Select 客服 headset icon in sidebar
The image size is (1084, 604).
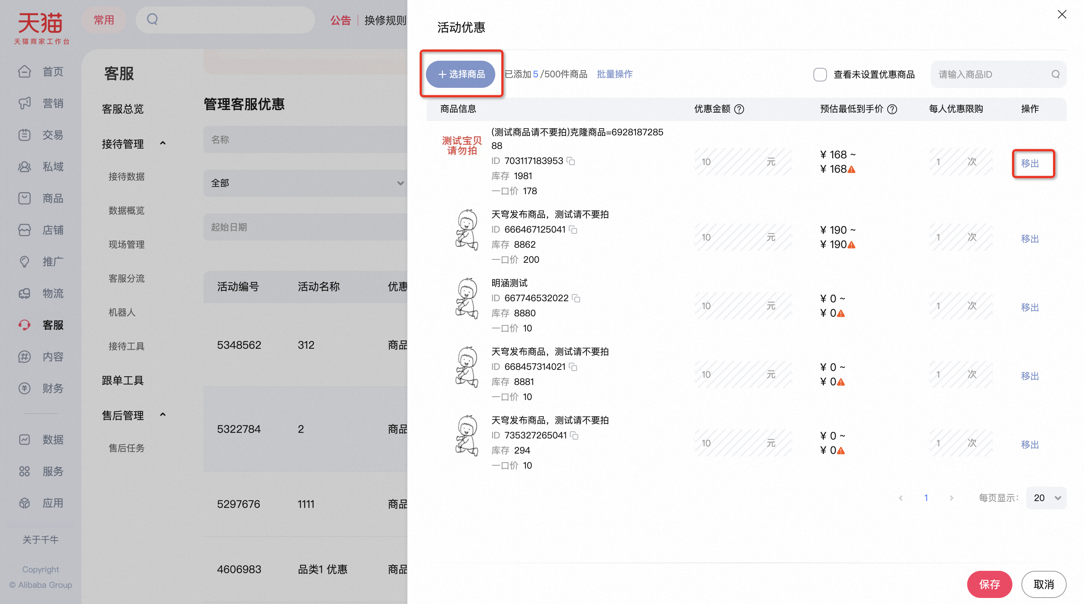point(24,325)
